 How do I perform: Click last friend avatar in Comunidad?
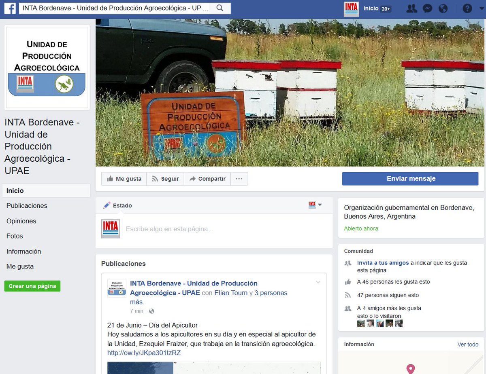(x=399, y=323)
